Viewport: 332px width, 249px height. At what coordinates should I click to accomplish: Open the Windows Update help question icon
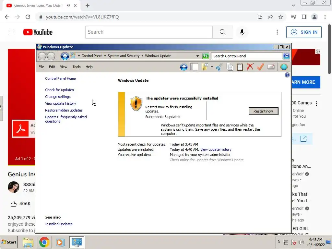287,75
